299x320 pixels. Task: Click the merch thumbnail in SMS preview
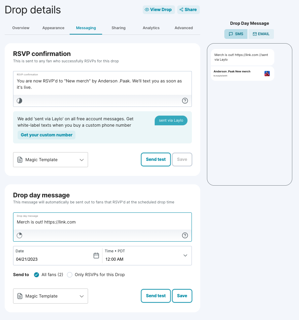click(x=267, y=73)
